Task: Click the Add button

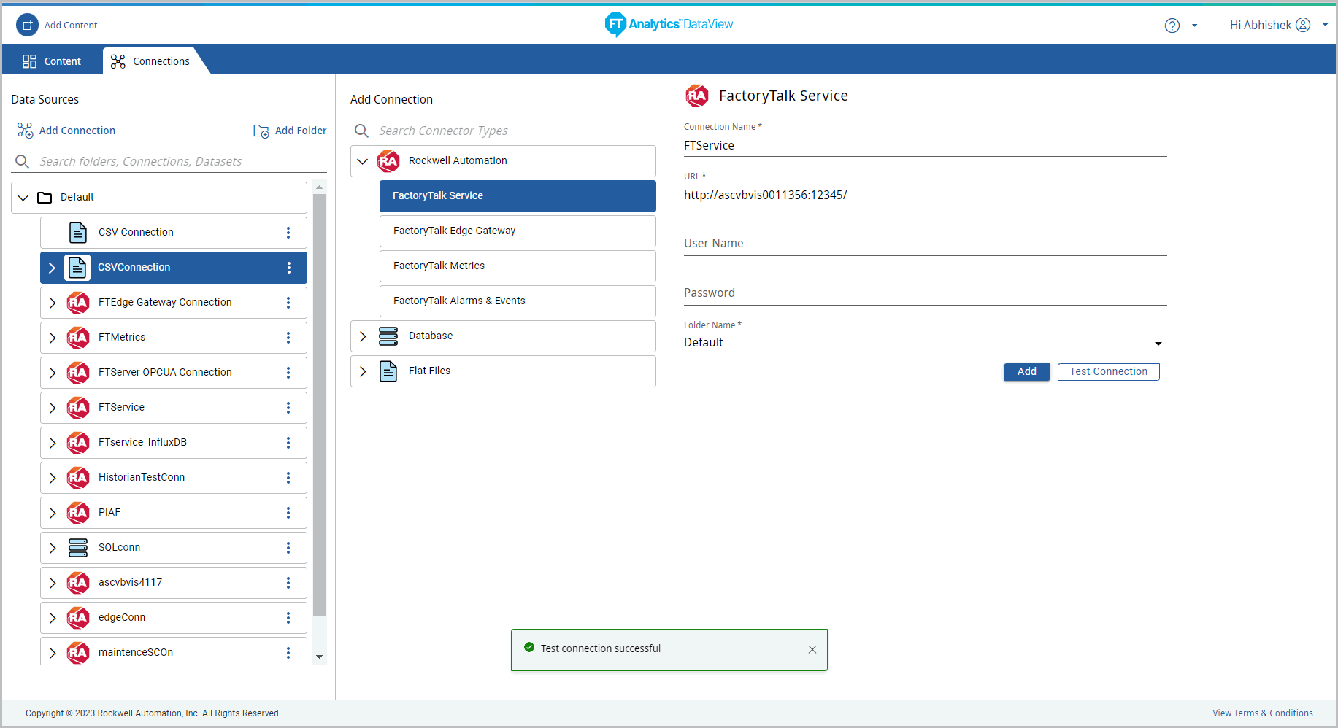Action: (1026, 371)
